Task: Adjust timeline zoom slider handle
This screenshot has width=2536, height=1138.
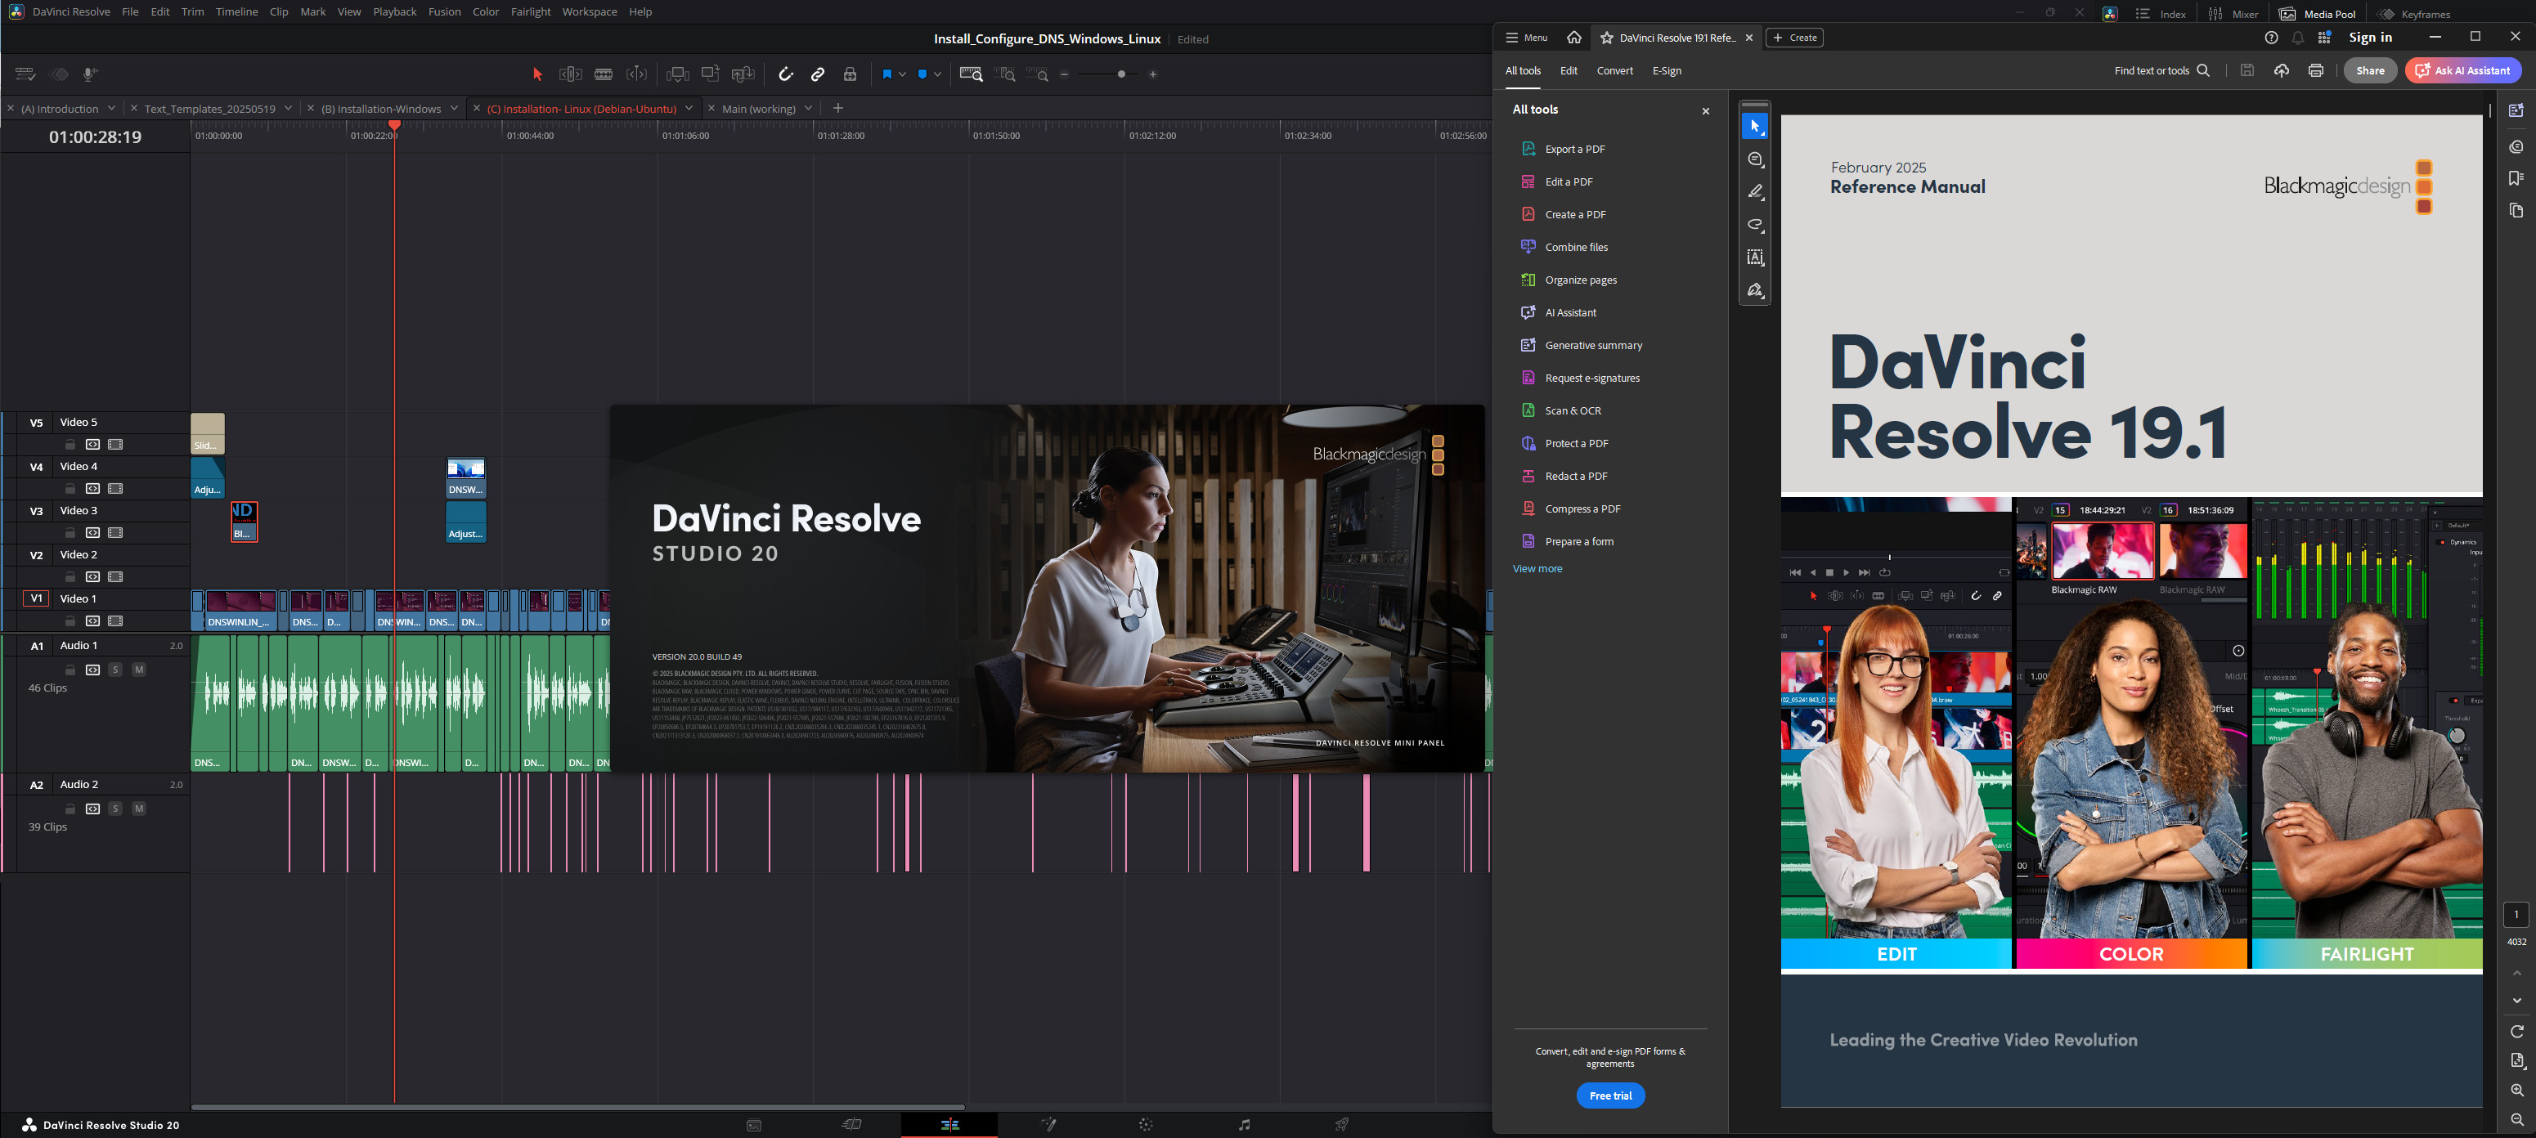Action: click(x=1121, y=74)
